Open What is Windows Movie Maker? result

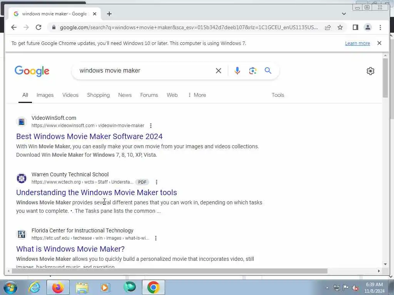[x=70, y=249]
